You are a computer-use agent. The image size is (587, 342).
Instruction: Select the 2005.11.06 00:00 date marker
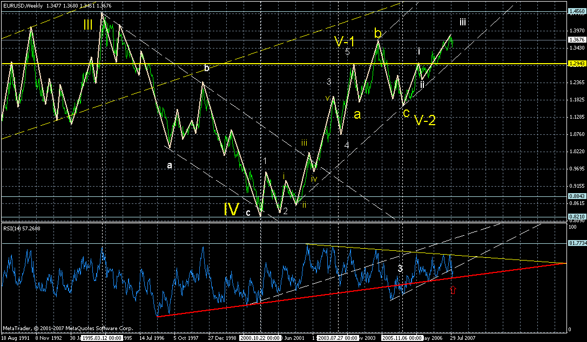[x=402, y=338]
